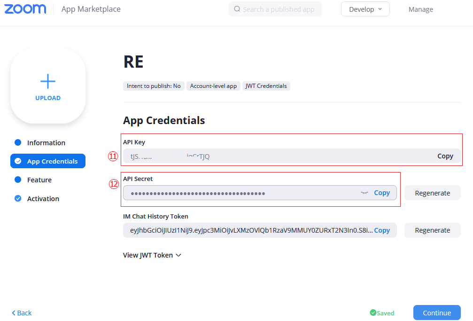Click the search magnifier icon
This screenshot has width=473, height=321.
tap(237, 9)
